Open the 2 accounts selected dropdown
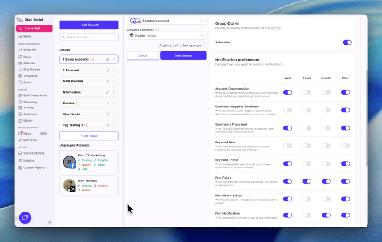382x242 pixels. point(166,21)
